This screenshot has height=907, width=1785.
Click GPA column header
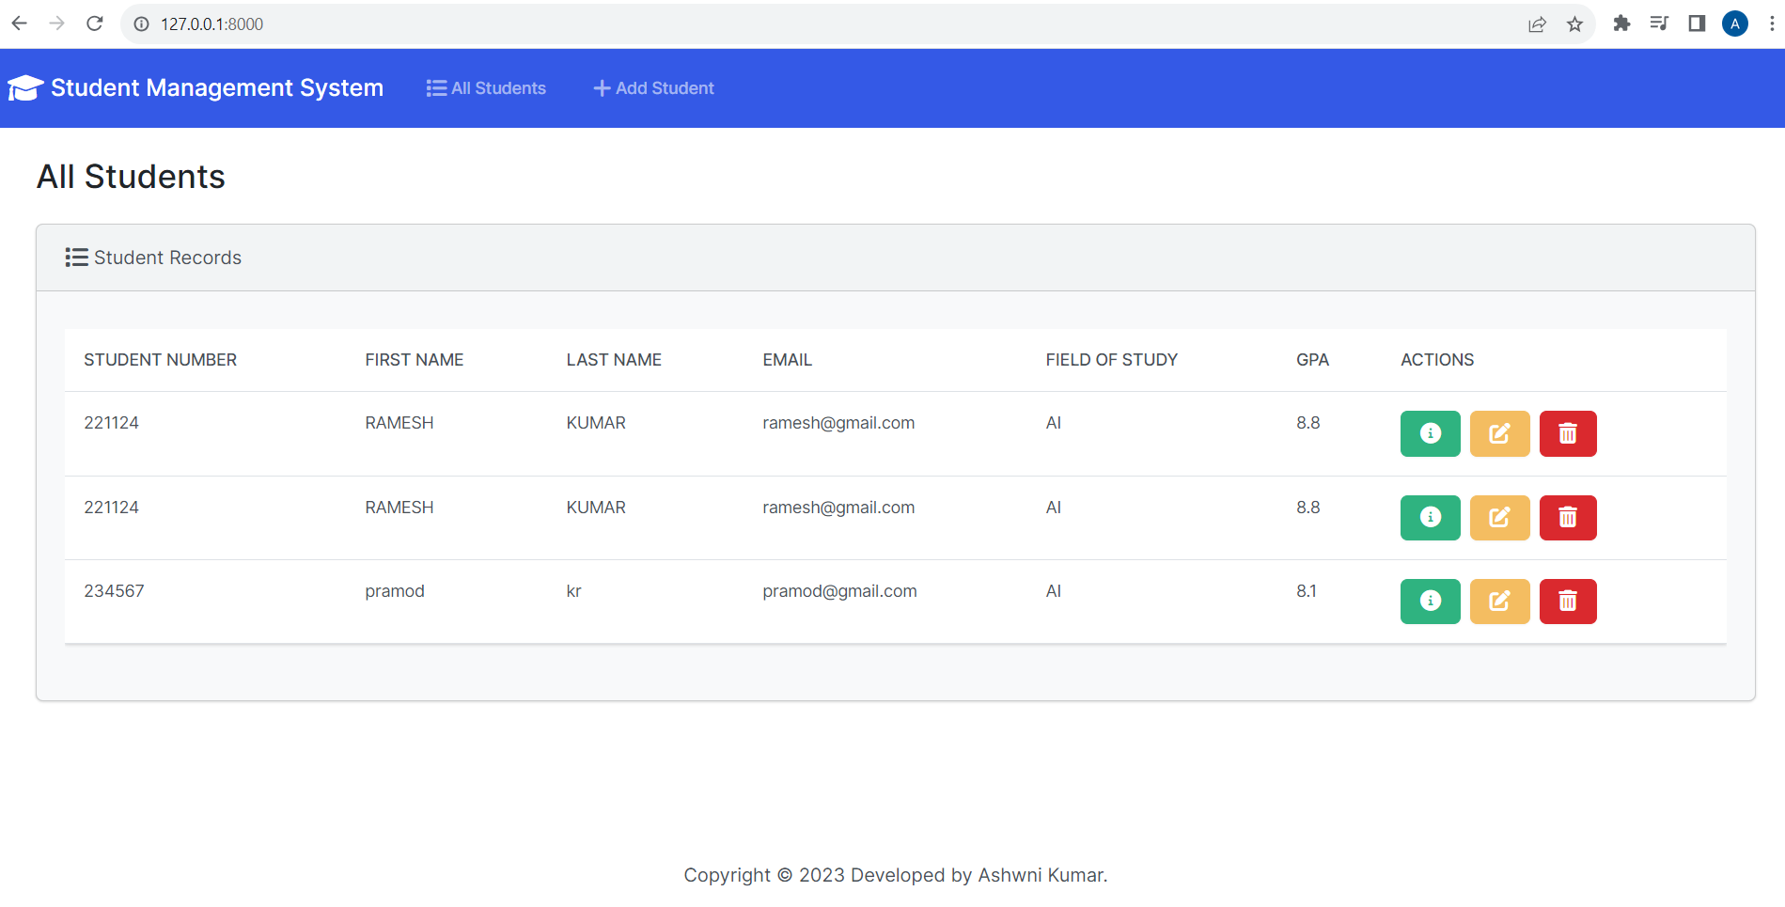coord(1312,360)
